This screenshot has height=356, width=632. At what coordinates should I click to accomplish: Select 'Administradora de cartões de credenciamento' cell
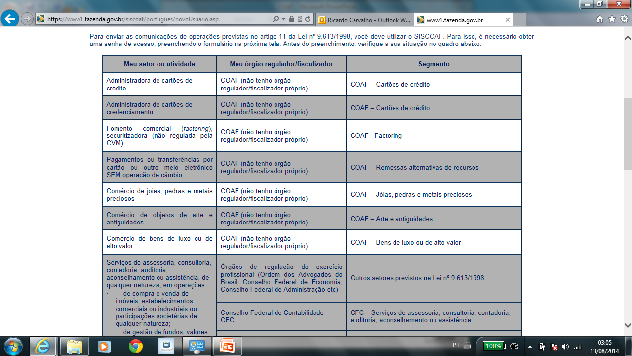[159, 108]
